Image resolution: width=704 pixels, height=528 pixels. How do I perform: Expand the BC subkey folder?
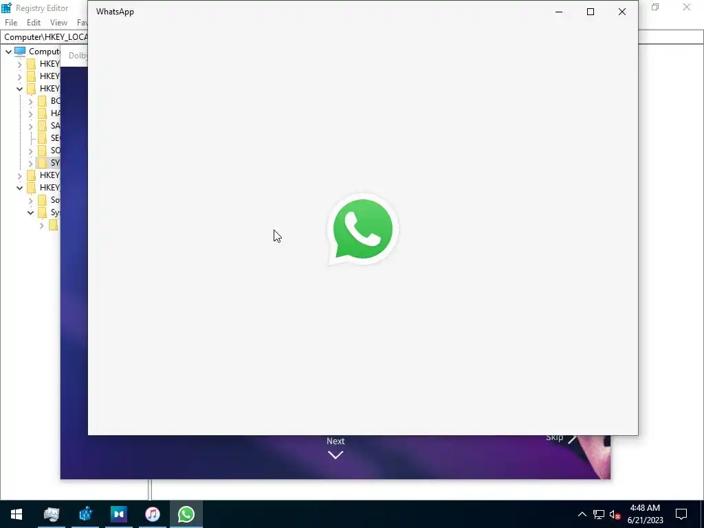(30, 101)
